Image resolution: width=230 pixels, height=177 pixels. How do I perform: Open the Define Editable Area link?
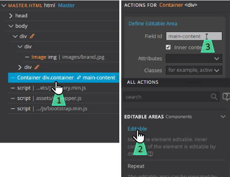(x=153, y=23)
